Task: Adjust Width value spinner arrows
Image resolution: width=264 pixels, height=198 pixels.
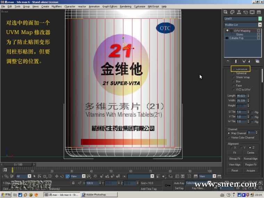Action: (248, 101)
